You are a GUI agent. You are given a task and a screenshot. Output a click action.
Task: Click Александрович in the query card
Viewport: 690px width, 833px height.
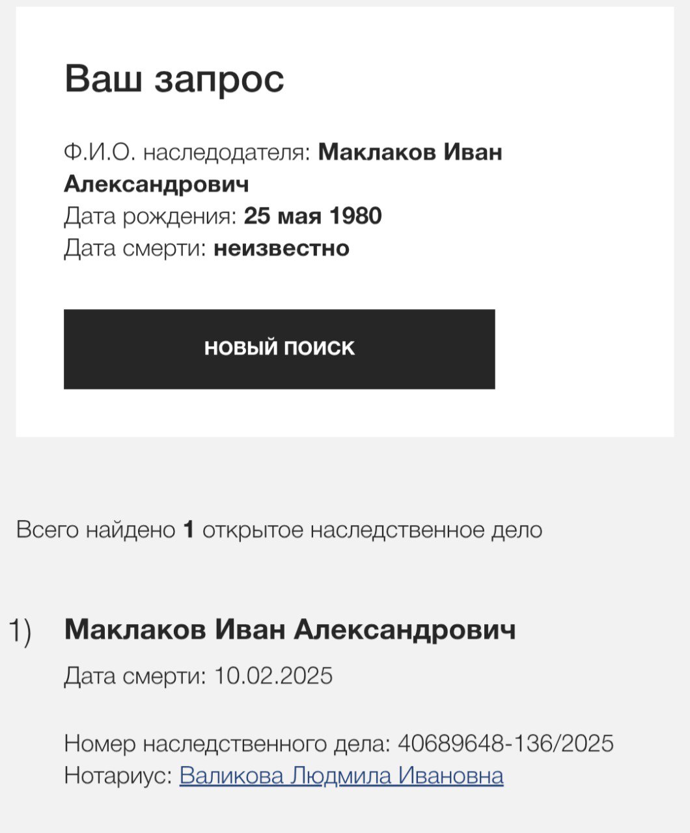pos(156,185)
